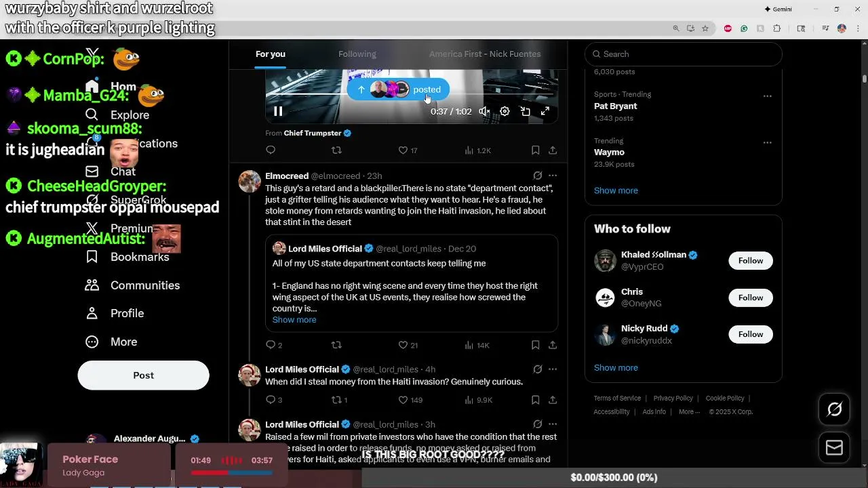Show more Who to follow suggestions
Viewport: 868px width, 488px height.
click(616, 367)
